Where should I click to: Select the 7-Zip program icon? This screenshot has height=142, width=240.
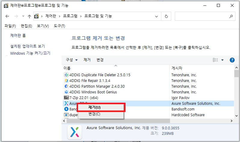(66, 98)
